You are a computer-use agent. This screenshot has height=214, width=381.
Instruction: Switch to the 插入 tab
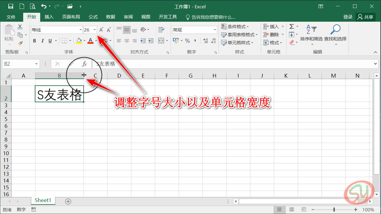(49, 17)
